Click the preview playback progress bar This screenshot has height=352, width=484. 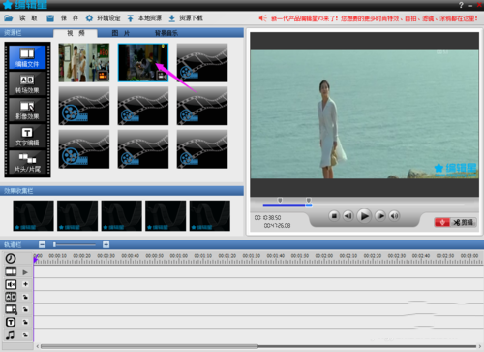(364, 205)
